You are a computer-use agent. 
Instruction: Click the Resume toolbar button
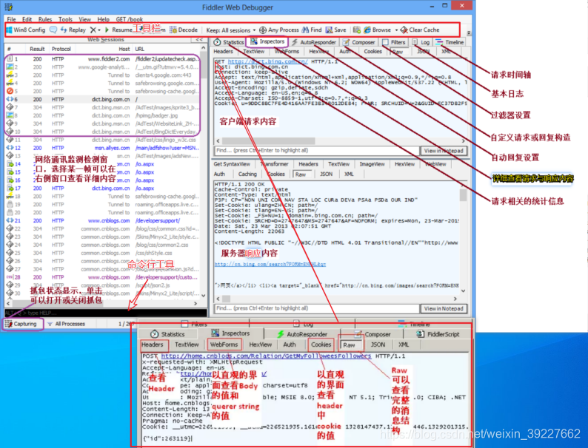(x=118, y=30)
